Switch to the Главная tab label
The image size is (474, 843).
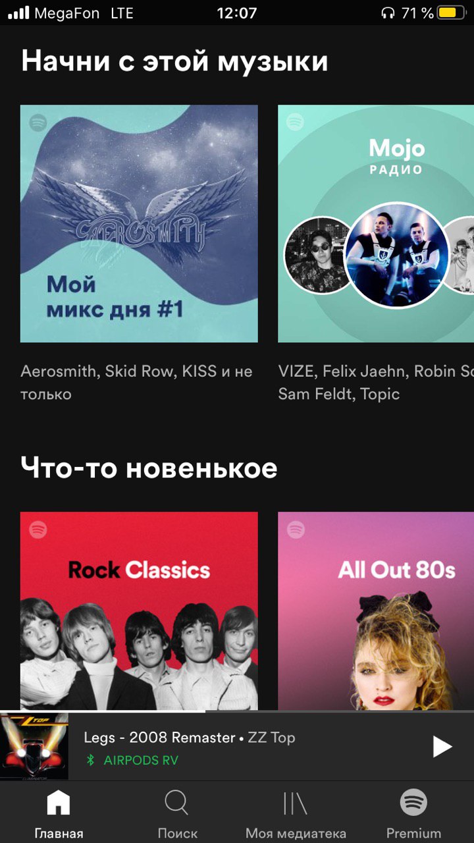[x=59, y=833]
